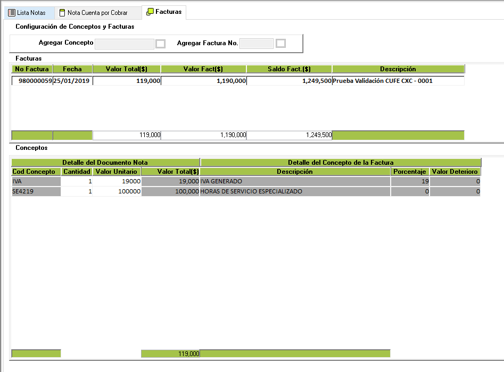The width and height of the screenshot is (504, 372).
Task: Open the Nota Cuenta por Cobrar tab
Action: pos(97,13)
